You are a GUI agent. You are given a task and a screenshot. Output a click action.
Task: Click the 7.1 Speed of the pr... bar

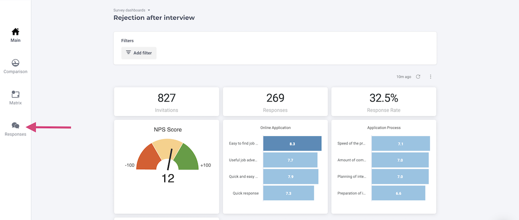(400, 144)
